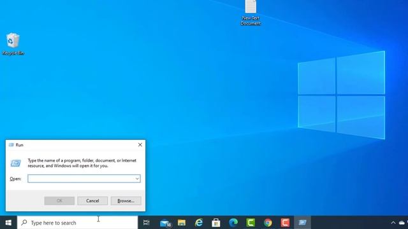Open Task View from the taskbar
408x229 pixels.
(x=147, y=223)
